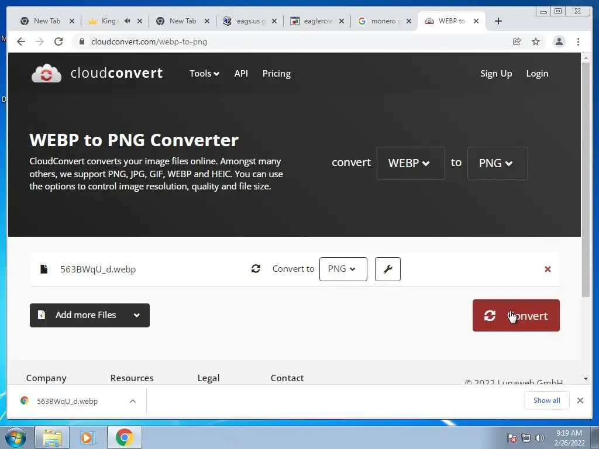Open a new tab with the plus button
Screen dimensions: 599x449
(x=498, y=21)
